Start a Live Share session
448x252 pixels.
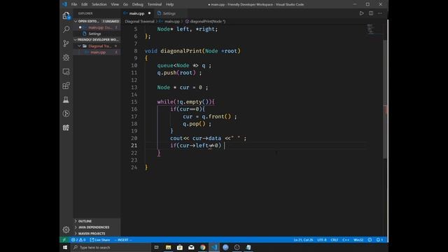100,239
